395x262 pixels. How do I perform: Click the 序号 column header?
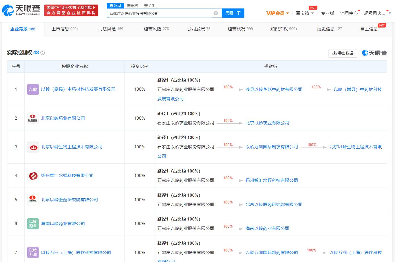16,66
